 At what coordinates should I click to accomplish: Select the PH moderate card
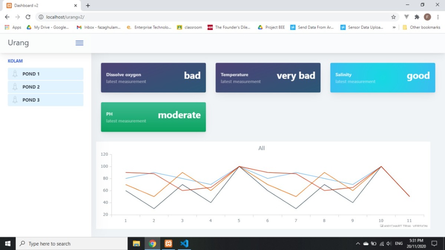153,117
